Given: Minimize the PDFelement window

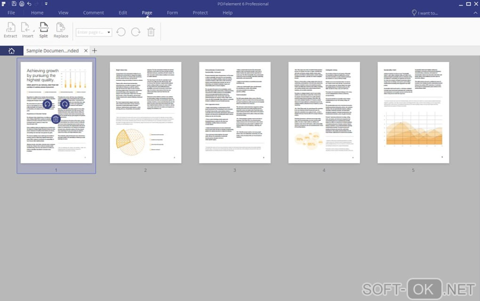Looking at the screenshot, I should point(461,4).
